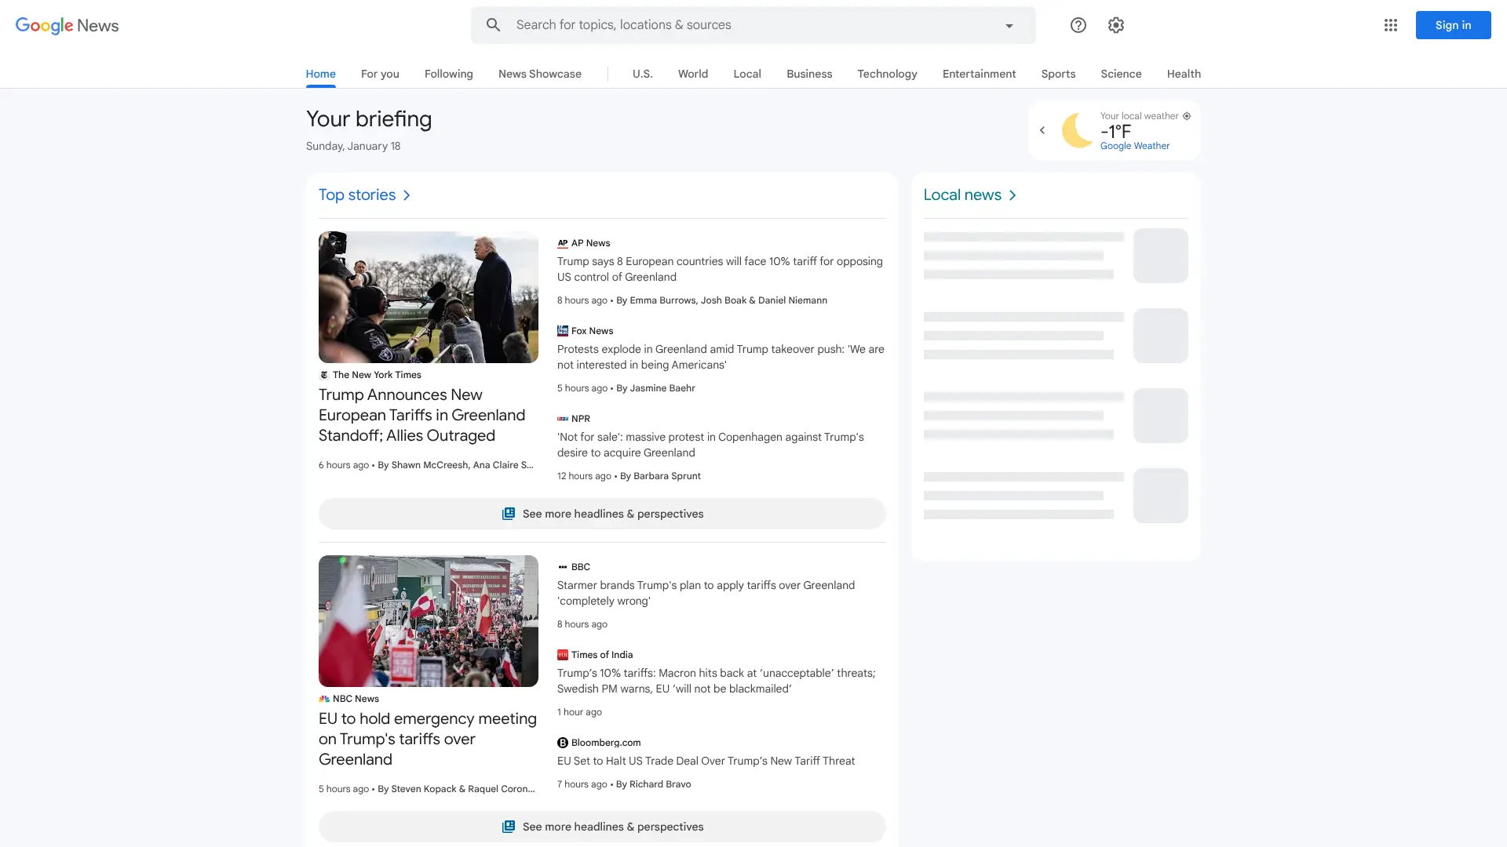The height and width of the screenshot is (847, 1507).
Task: Click the -1°F temperature reading
Action: pos(1115,131)
